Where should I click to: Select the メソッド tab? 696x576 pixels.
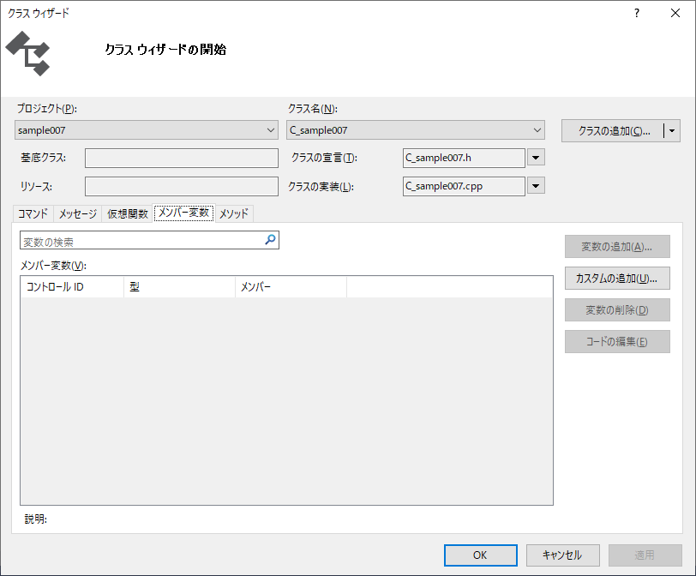[x=233, y=214]
